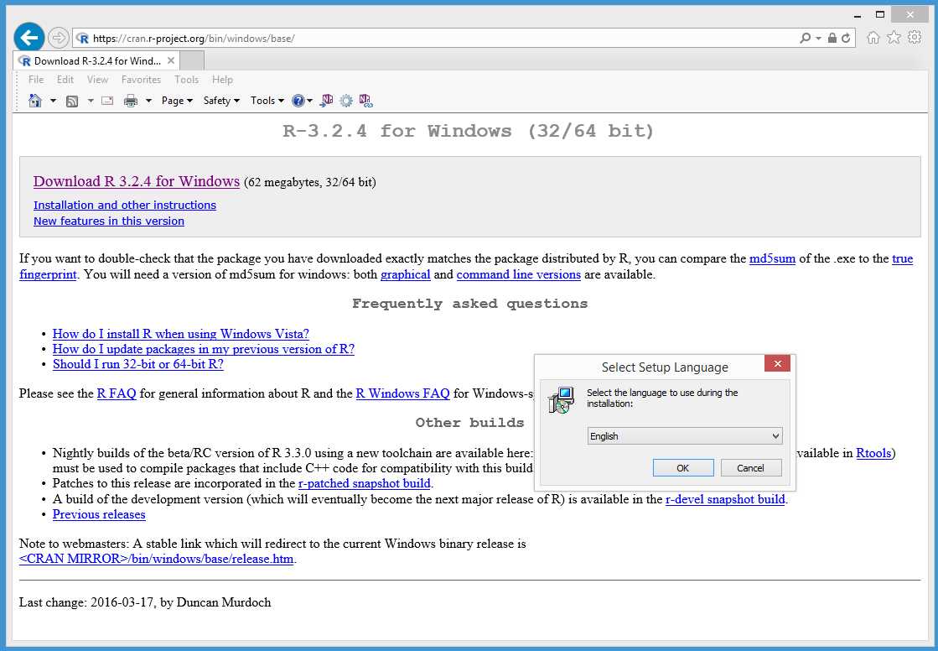Click the greyed forward navigation arrow
The height and width of the screenshot is (651, 938).
pyautogui.click(x=58, y=38)
